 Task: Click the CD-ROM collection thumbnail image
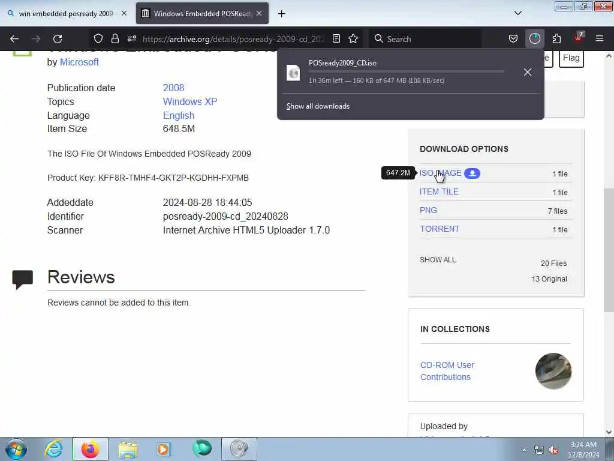[x=553, y=371]
